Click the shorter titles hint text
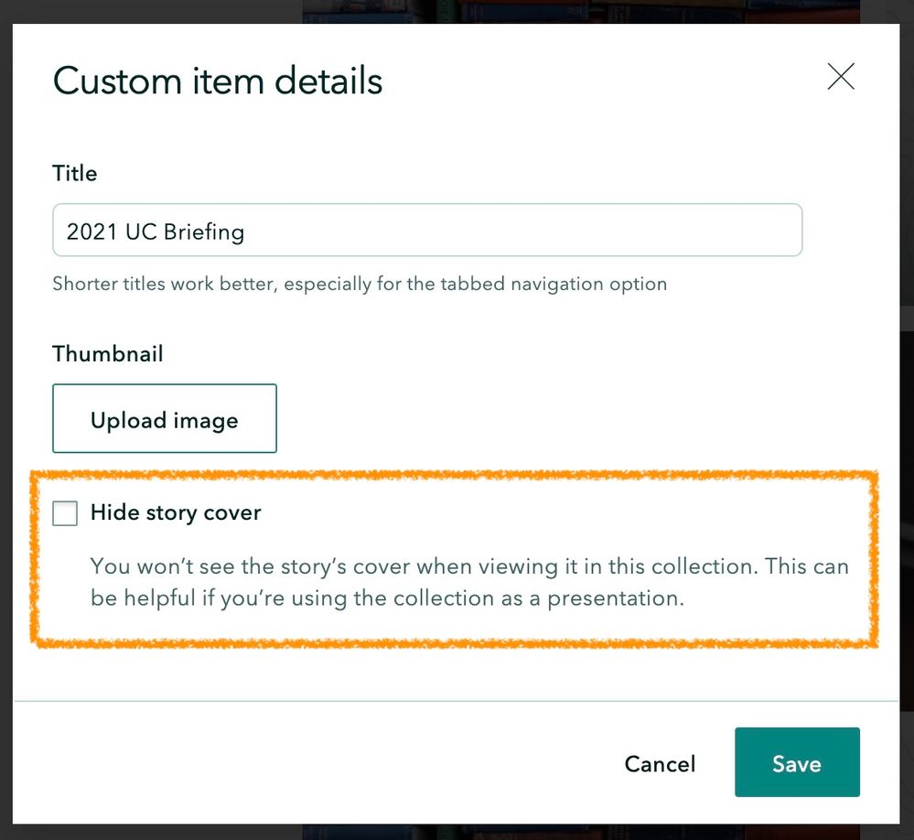914x840 pixels. coord(360,284)
